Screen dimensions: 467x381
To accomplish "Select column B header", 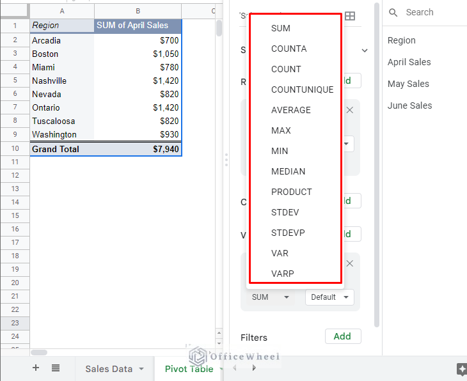I will coord(138,12).
